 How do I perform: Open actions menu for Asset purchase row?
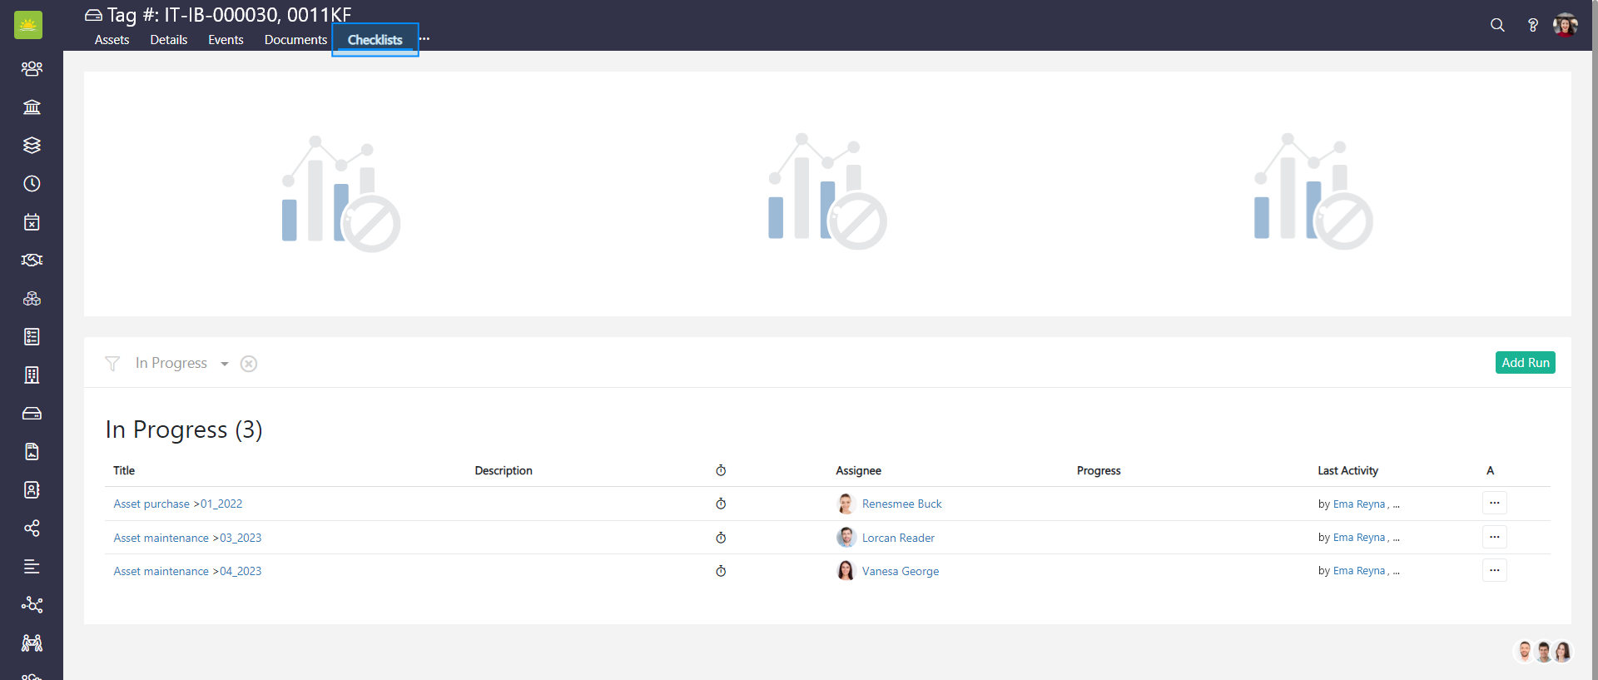click(x=1494, y=504)
